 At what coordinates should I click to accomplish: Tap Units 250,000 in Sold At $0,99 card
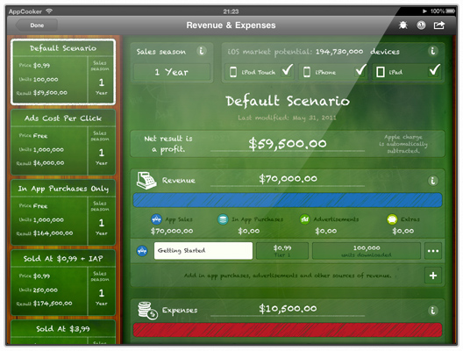tap(38, 290)
